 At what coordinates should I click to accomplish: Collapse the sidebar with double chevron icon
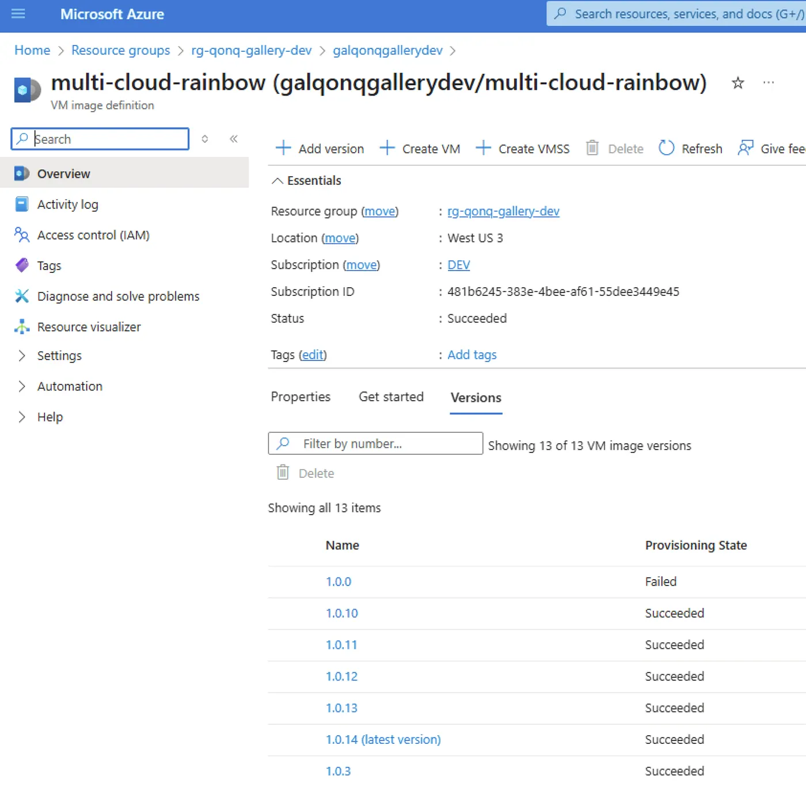tap(234, 139)
